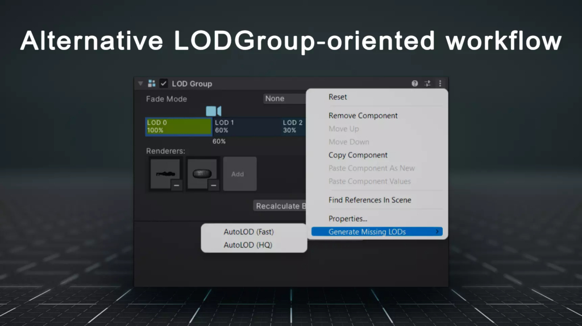Click the three-dot component menu icon

[x=440, y=83]
